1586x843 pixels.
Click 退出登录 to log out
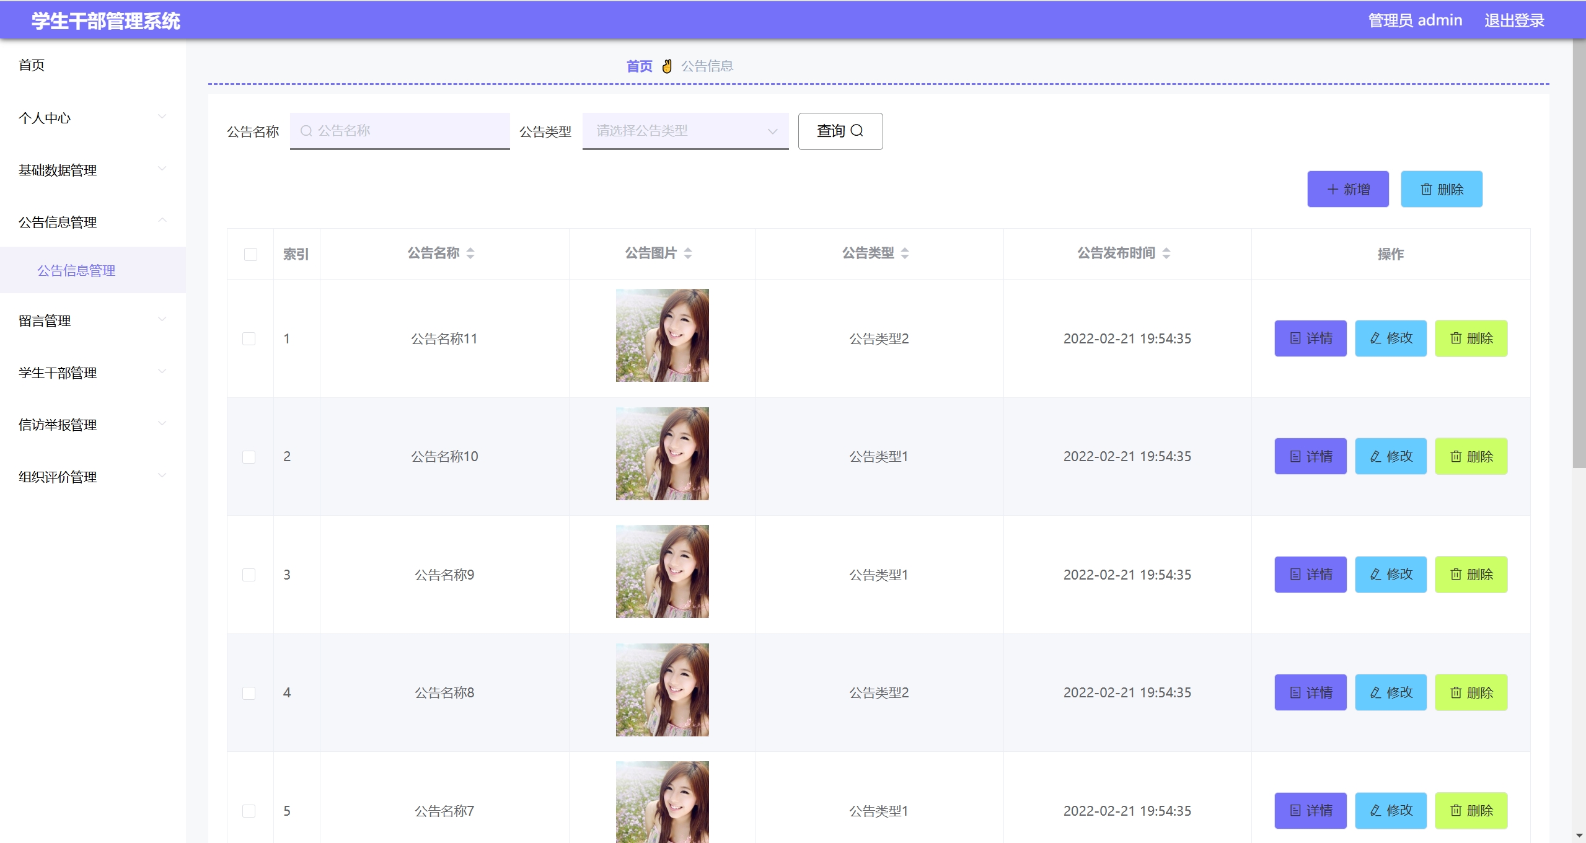point(1514,20)
